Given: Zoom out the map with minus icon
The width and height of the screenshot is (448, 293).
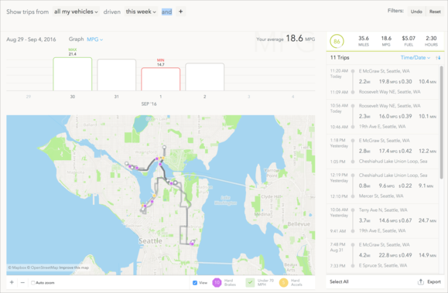Looking at the screenshot, I should (22, 282).
